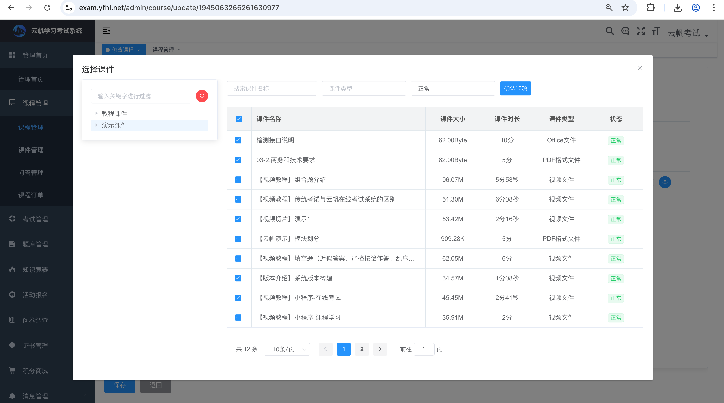Click the 确认10项 button

pyautogui.click(x=516, y=88)
